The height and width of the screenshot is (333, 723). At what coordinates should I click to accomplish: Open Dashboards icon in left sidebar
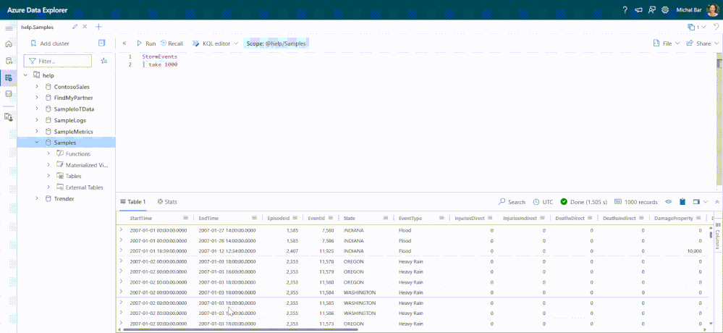tap(8, 93)
